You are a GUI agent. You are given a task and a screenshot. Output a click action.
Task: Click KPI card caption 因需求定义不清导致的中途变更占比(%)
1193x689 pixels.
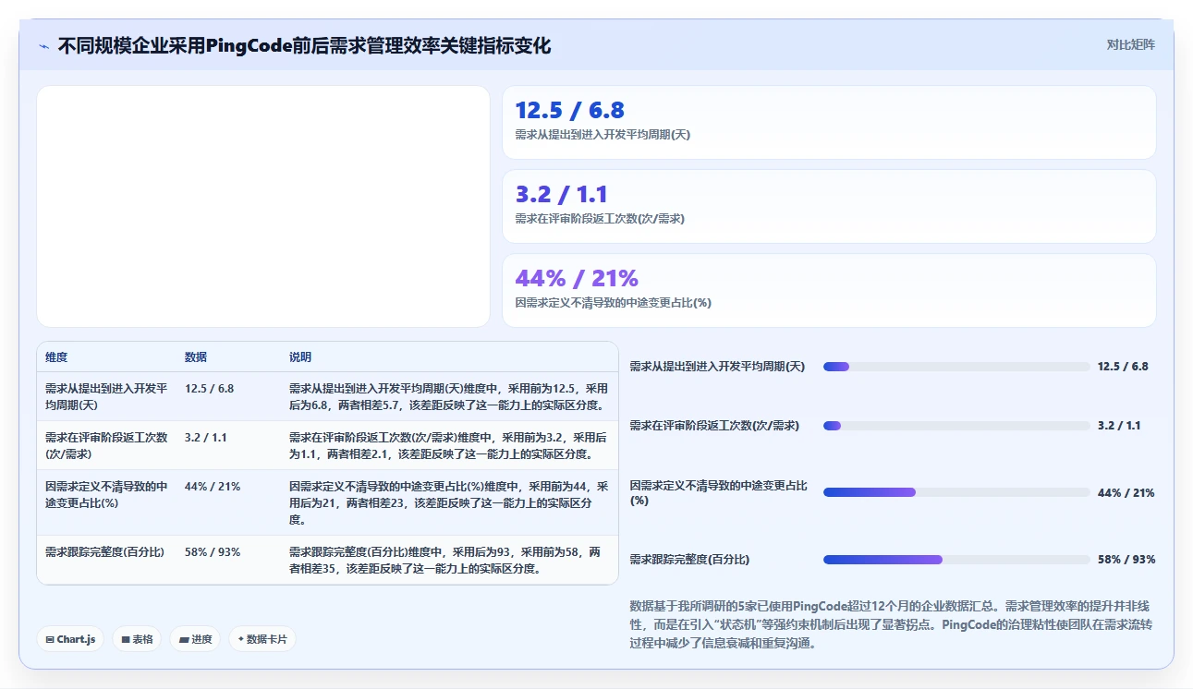point(613,303)
